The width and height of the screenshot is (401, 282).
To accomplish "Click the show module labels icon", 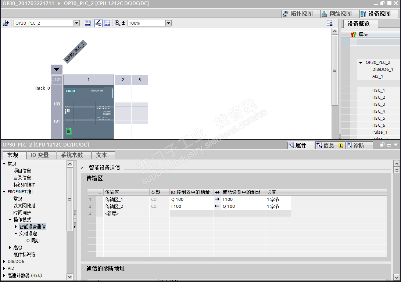I will pos(88,23).
